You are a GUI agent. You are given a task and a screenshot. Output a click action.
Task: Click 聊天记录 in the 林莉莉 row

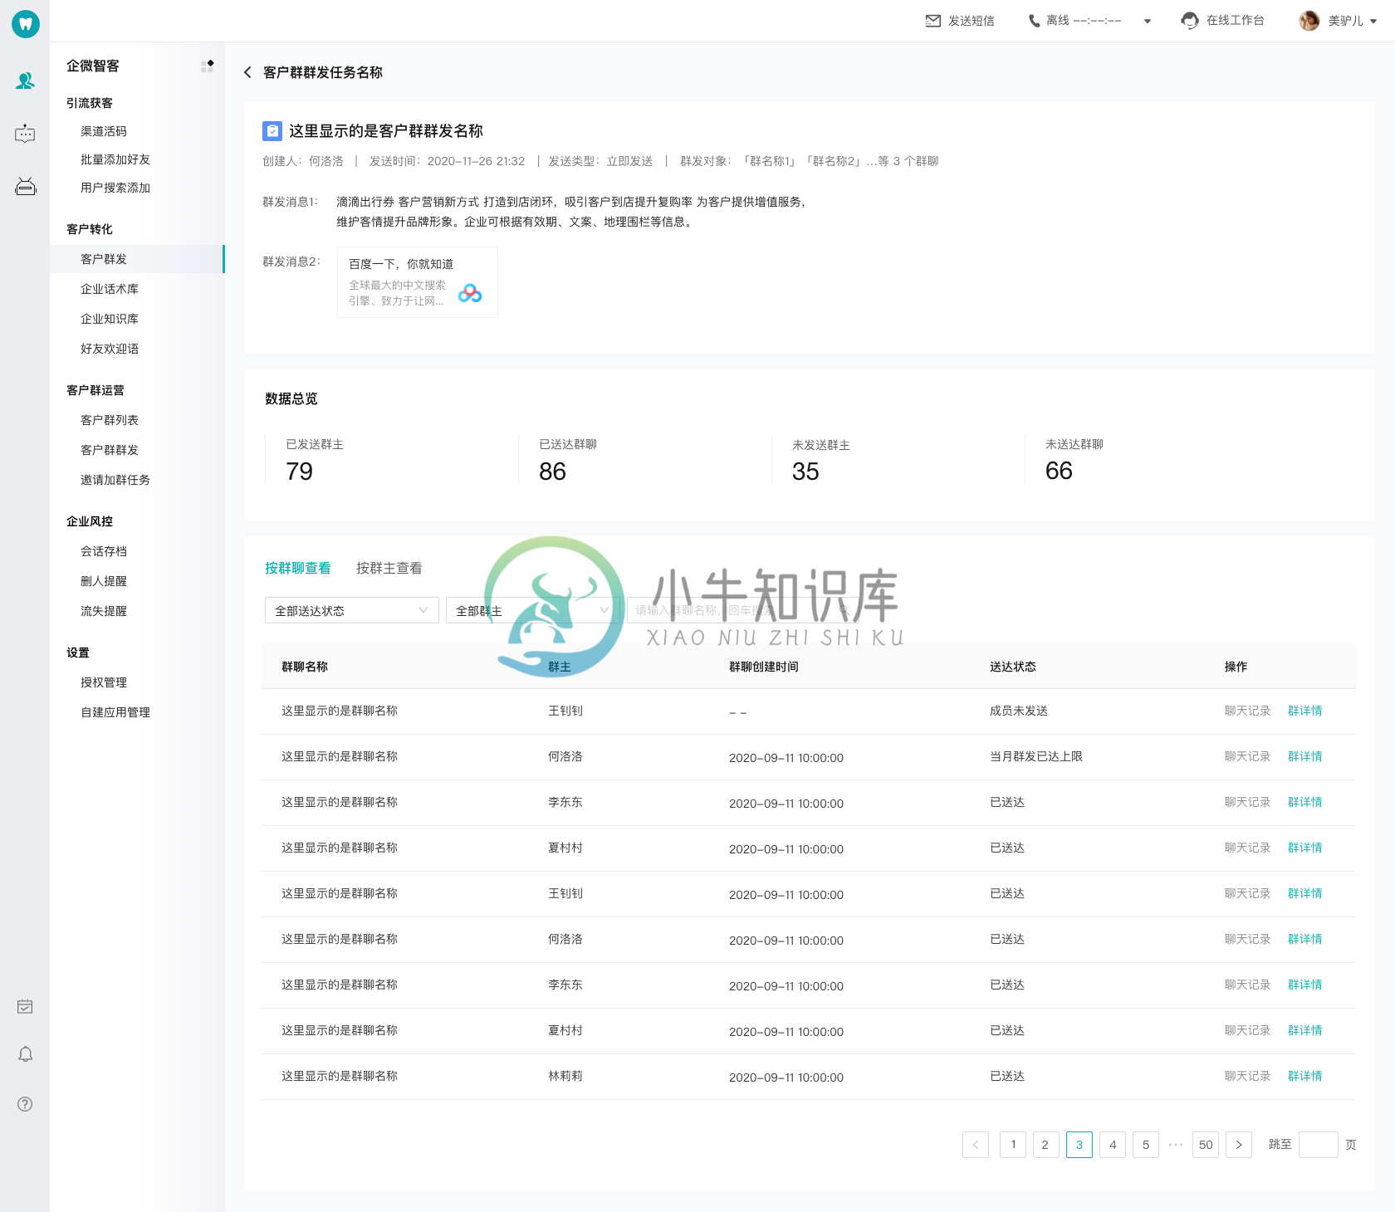(x=1247, y=1076)
